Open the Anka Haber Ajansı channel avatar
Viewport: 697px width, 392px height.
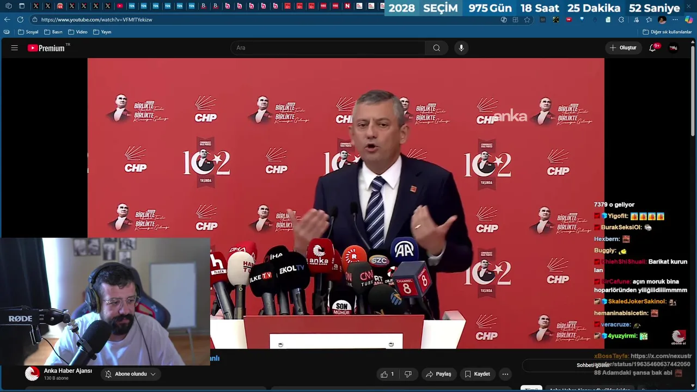click(x=32, y=373)
